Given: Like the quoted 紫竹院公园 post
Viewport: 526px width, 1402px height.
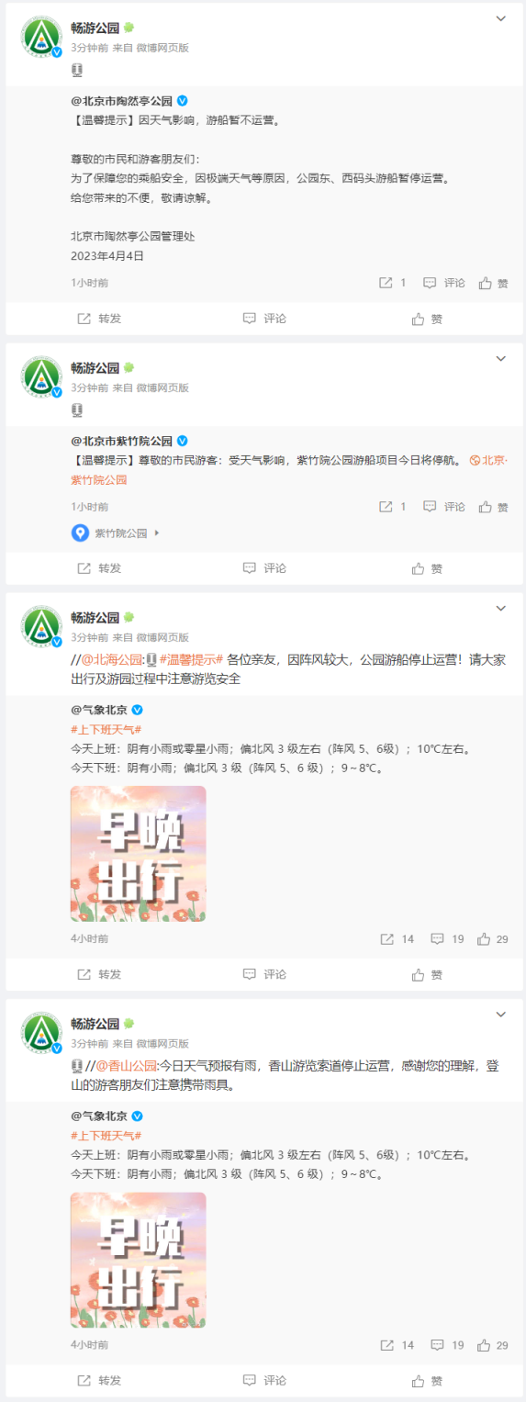Looking at the screenshot, I should click(494, 507).
